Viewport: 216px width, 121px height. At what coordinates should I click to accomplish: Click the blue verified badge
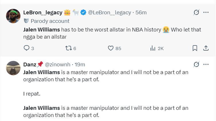coord(83,13)
